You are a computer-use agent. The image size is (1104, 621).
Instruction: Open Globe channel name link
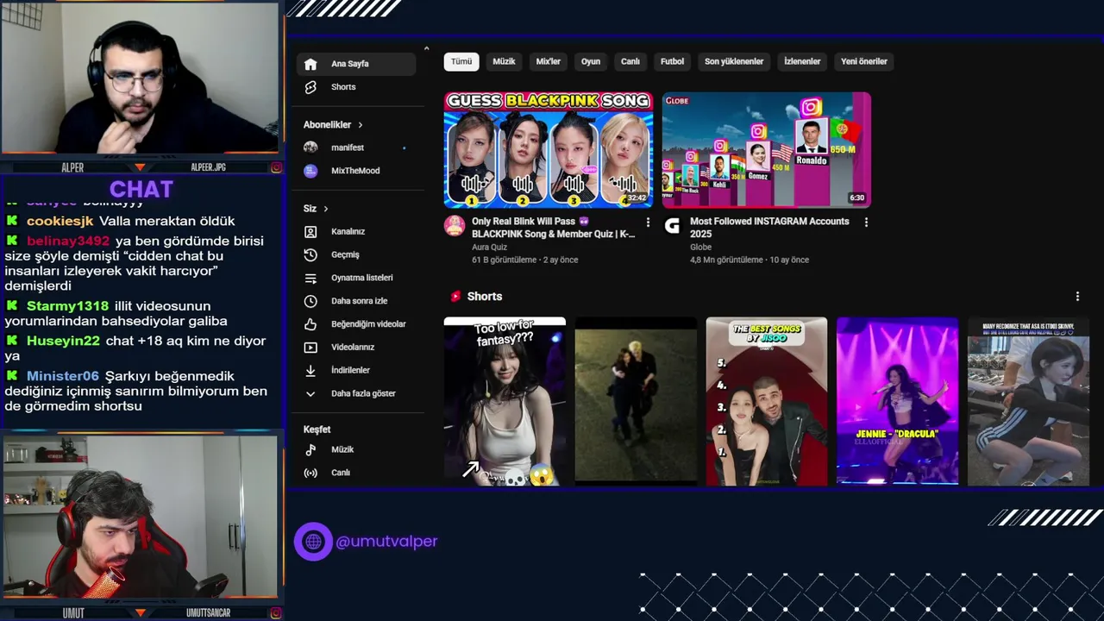click(x=700, y=247)
